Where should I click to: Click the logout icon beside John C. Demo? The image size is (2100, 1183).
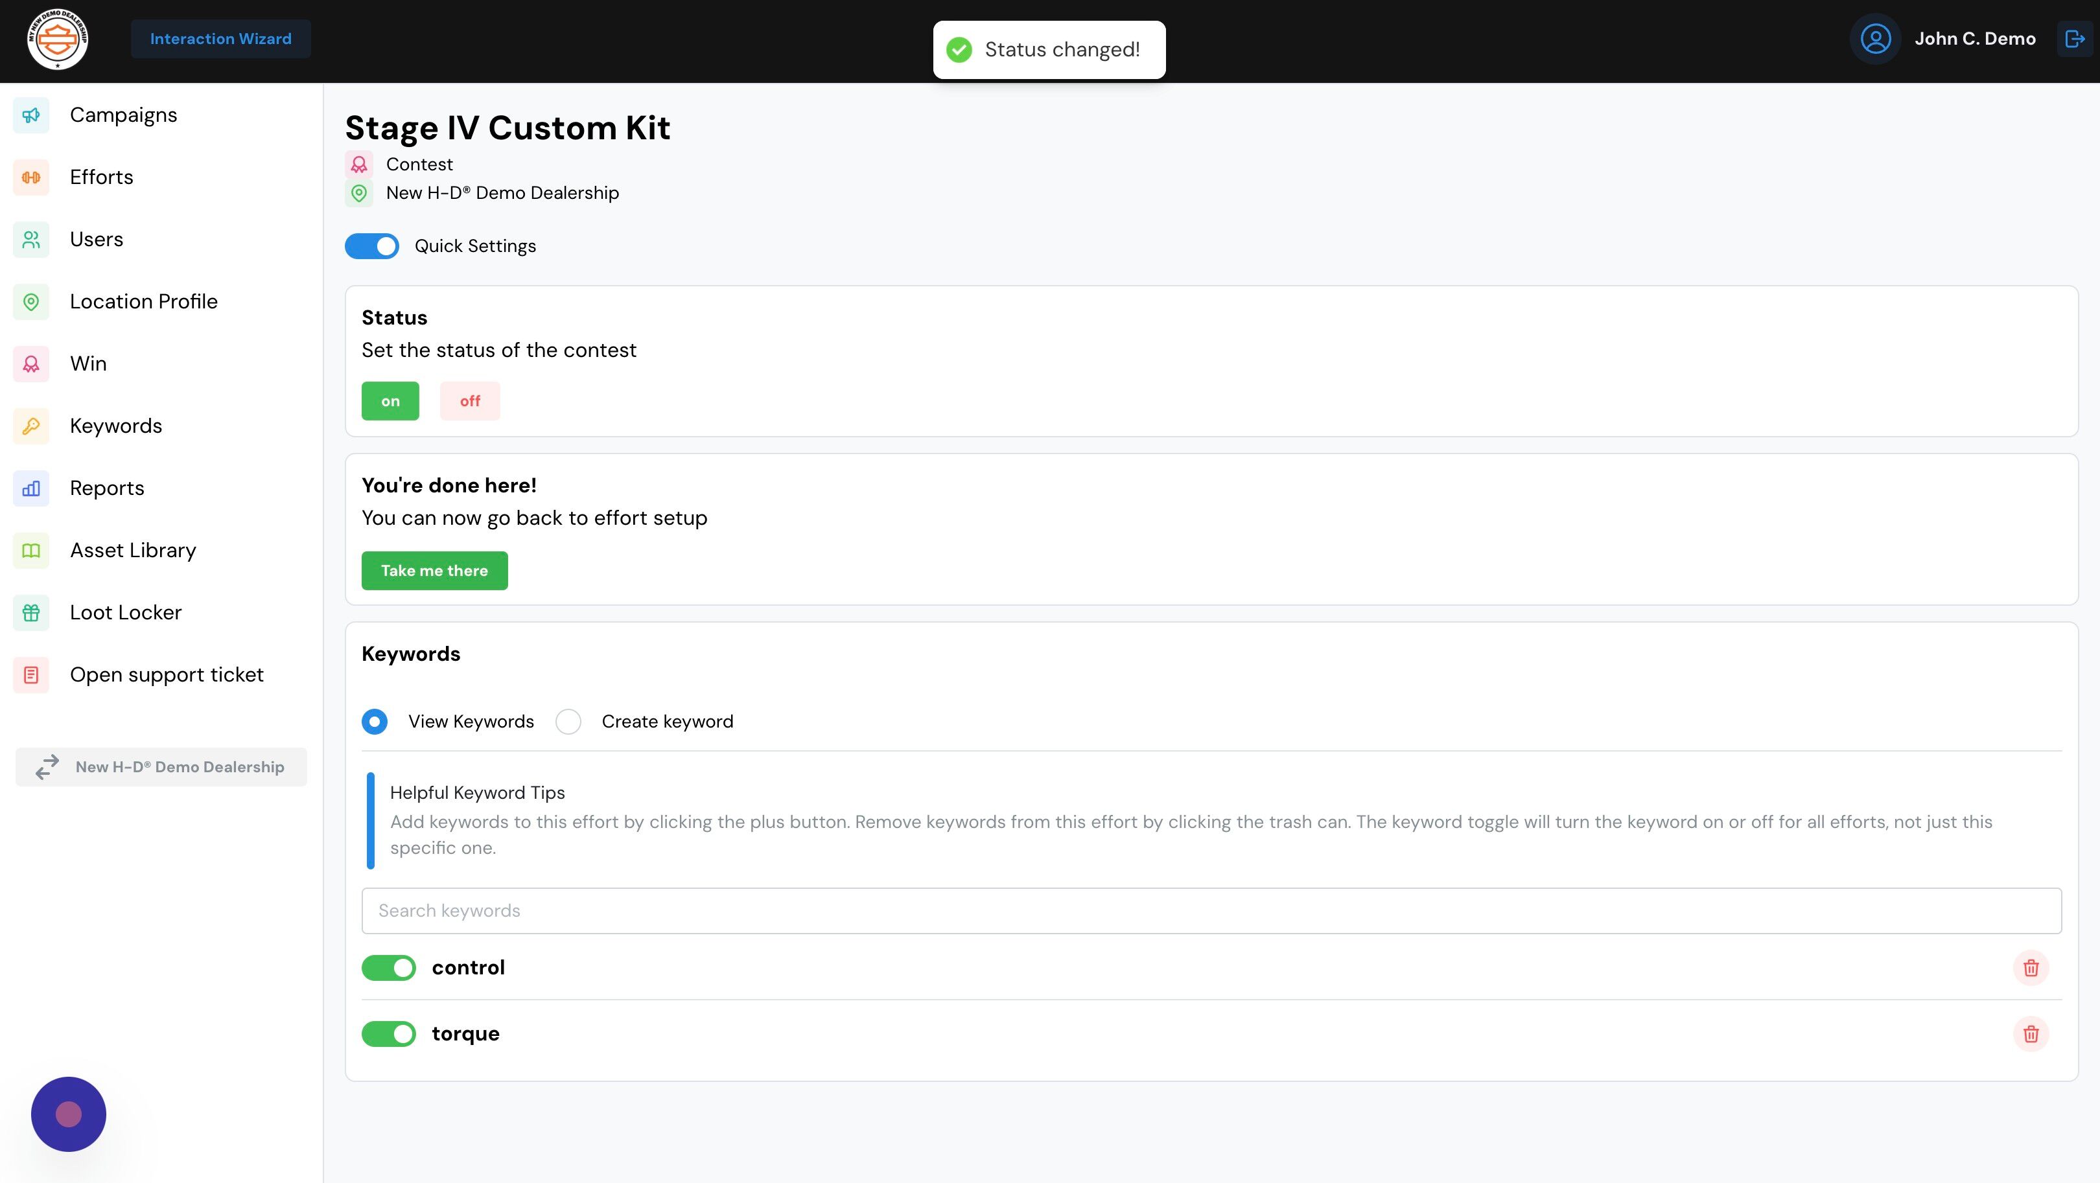click(2075, 38)
